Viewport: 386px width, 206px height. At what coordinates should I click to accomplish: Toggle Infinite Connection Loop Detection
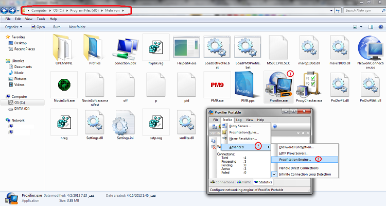tap(305, 174)
